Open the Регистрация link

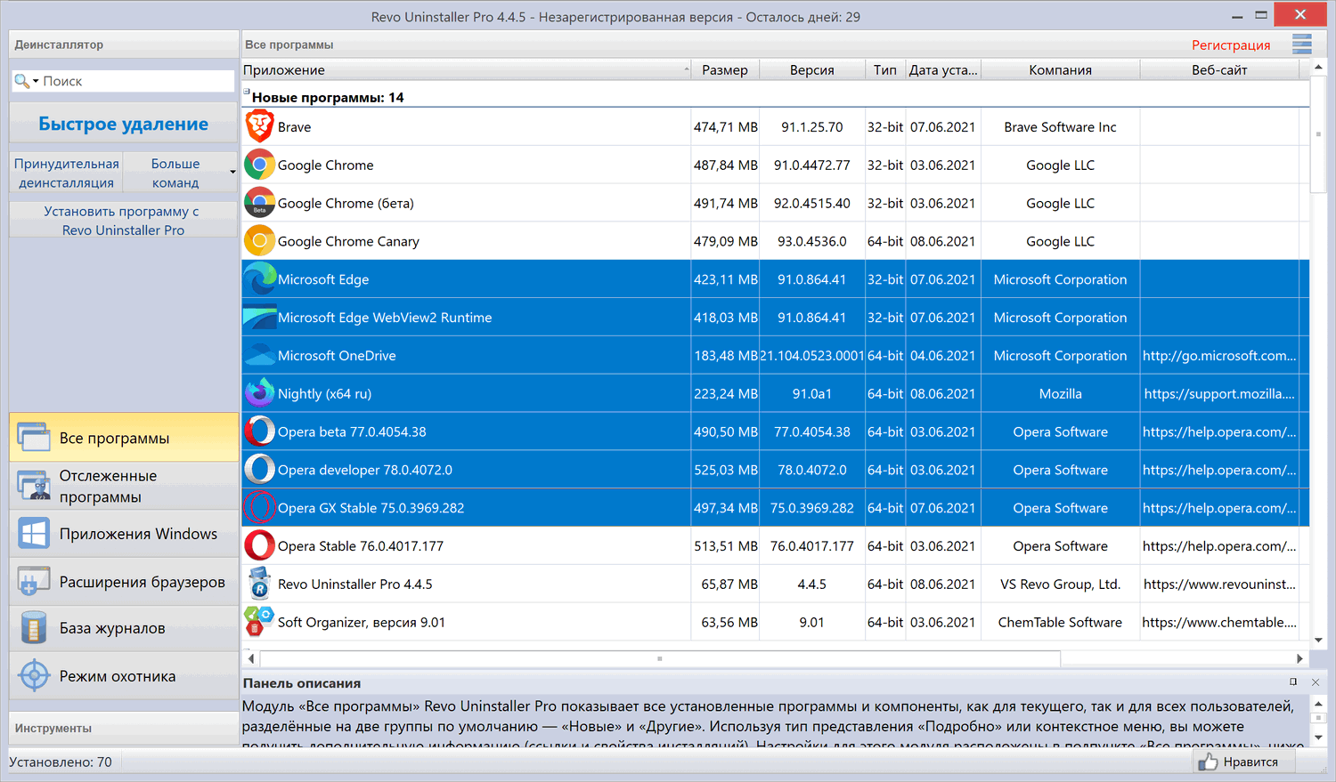[x=1231, y=44]
